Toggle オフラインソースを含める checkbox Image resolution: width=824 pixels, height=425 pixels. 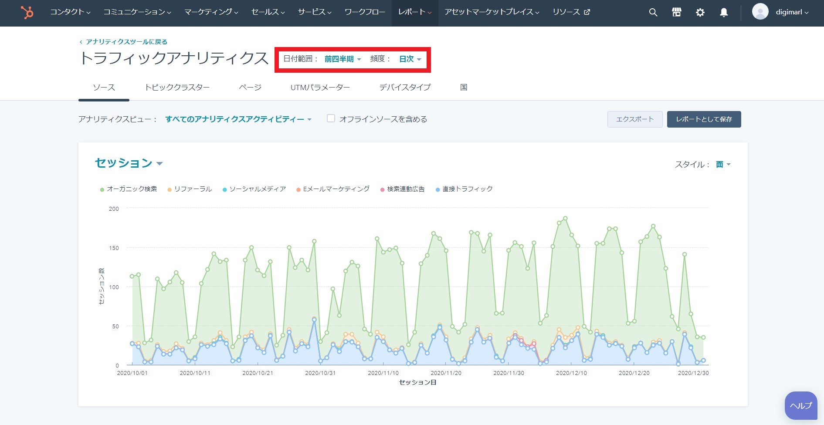tap(331, 118)
